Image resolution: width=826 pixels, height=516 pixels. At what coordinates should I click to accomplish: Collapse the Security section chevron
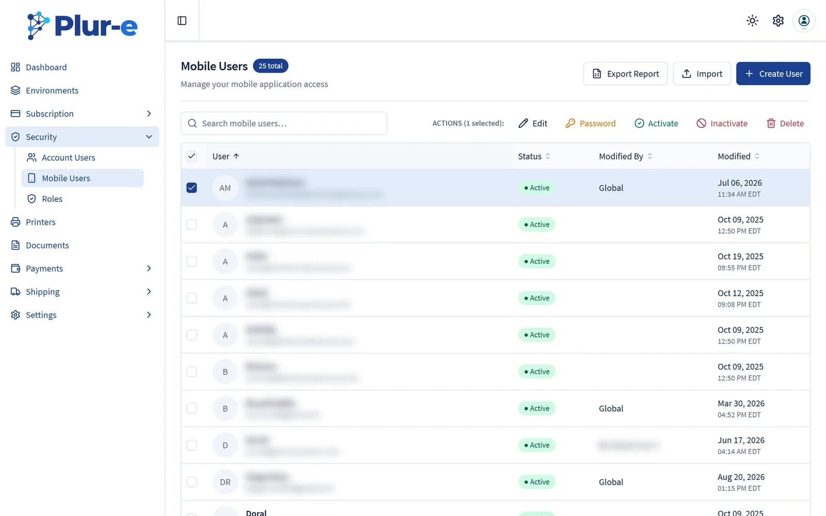[x=149, y=137]
